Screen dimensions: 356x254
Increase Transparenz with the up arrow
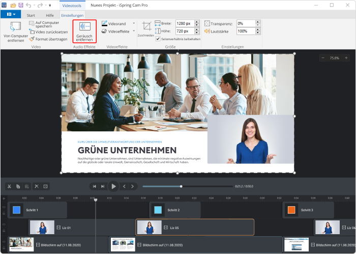pos(257,22)
